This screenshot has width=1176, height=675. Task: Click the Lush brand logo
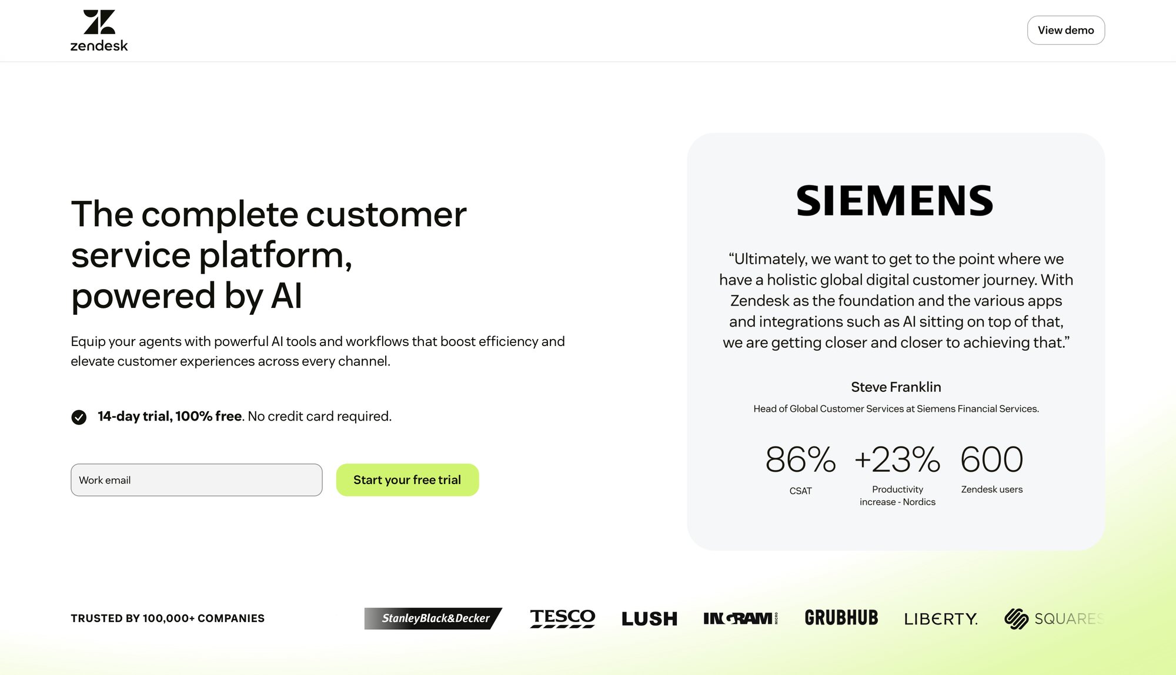click(649, 617)
